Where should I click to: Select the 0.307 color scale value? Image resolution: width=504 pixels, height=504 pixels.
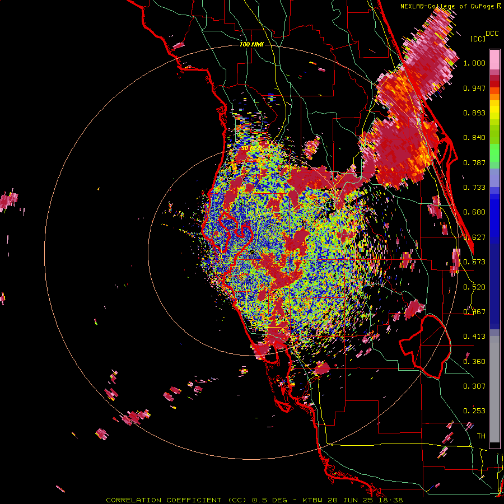tap(474, 386)
